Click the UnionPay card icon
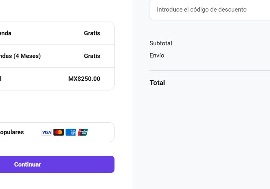The image size is (270, 189). point(83,132)
